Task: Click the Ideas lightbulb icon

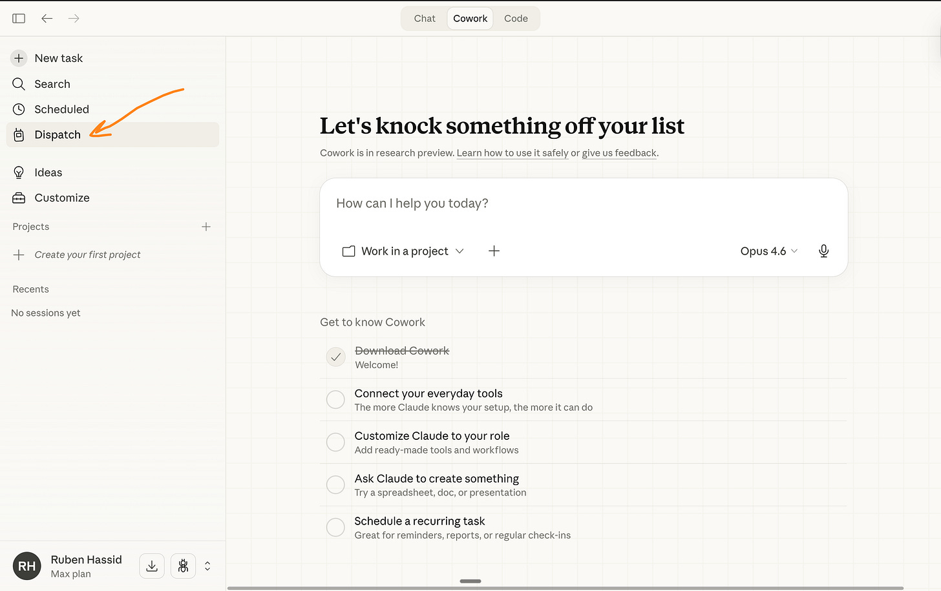Action: click(19, 172)
